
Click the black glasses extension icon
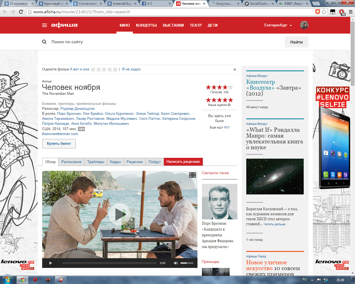333,12
